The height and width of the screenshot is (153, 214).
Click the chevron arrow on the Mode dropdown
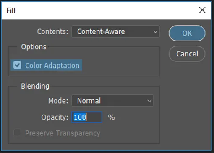click(149, 101)
